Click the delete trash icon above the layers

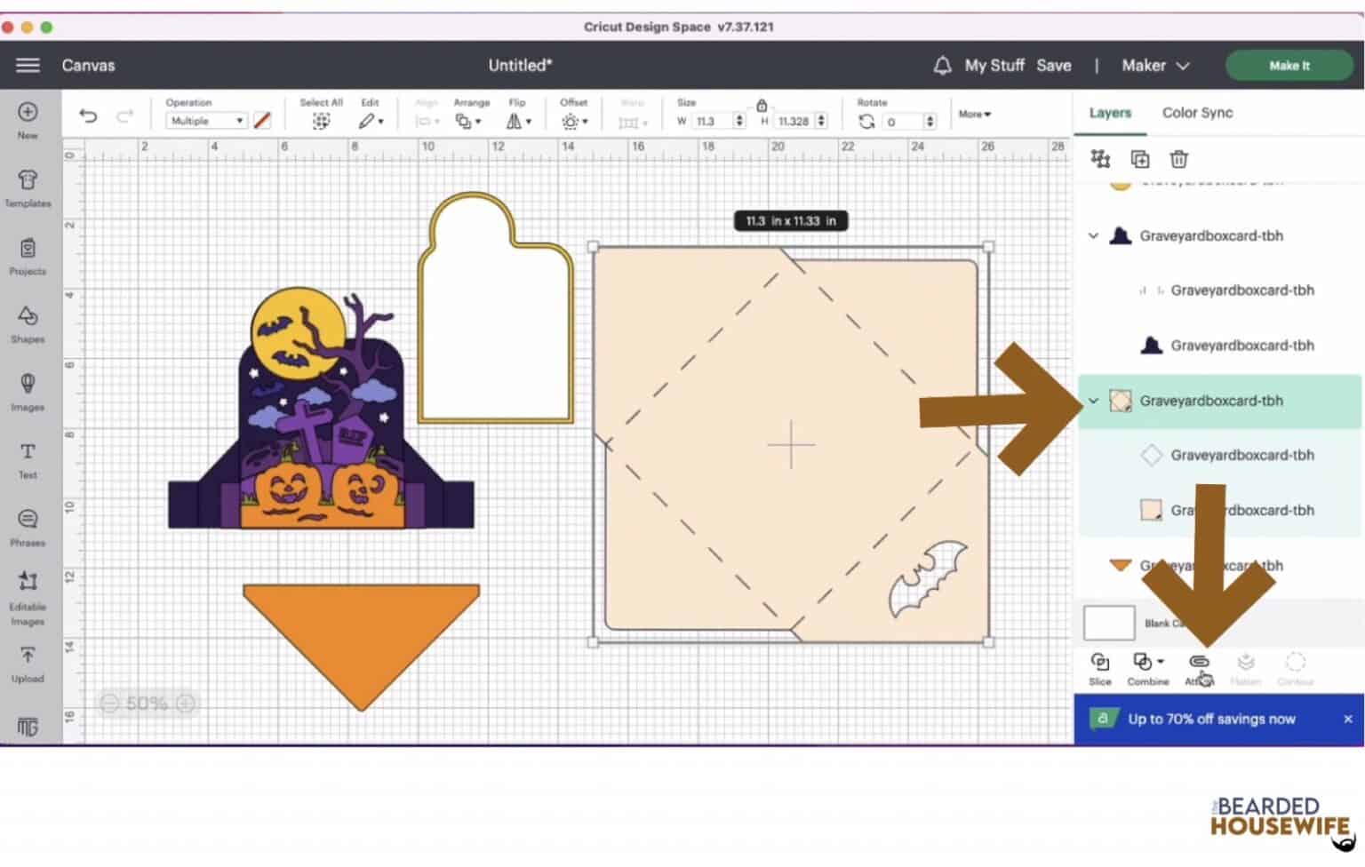[1178, 159]
